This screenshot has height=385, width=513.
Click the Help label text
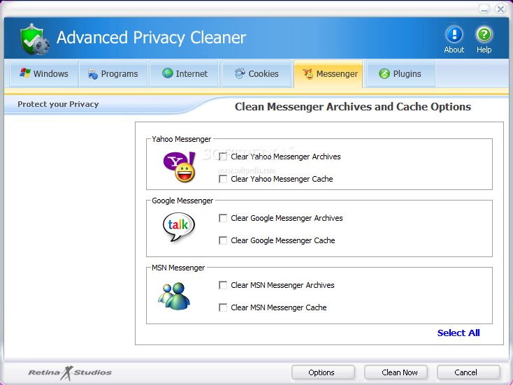[x=484, y=50]
